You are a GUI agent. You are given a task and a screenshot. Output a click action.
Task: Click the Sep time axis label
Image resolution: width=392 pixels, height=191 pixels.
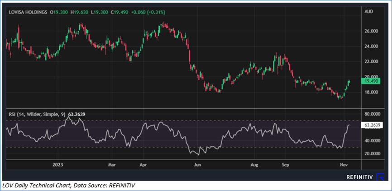[285, 165]
